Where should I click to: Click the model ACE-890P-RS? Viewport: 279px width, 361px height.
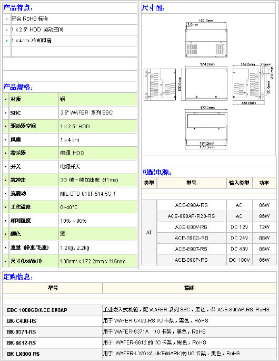[191, 260]
